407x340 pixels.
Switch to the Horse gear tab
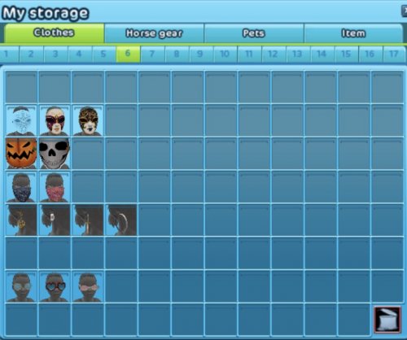154,33
